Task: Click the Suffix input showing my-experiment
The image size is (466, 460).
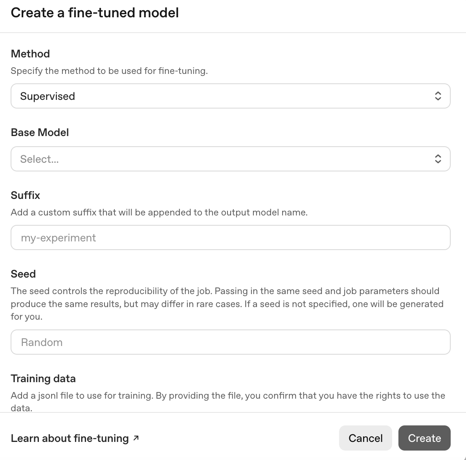Action: point(230,237)
